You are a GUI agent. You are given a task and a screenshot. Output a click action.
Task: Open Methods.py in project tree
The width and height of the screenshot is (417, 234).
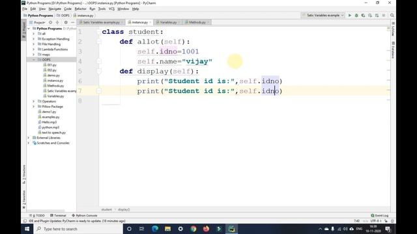click(x=55, y=86)
